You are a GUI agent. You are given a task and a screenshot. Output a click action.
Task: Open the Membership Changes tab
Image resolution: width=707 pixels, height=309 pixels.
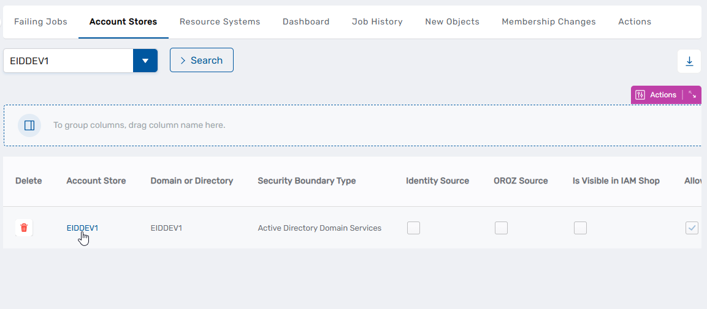click(548, 21)
